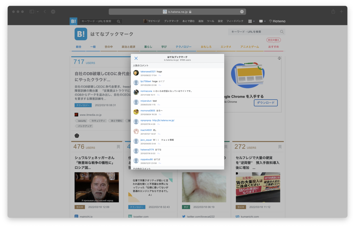
Task: Select the エンタメ category tab
Action: [x=226, y=47]
